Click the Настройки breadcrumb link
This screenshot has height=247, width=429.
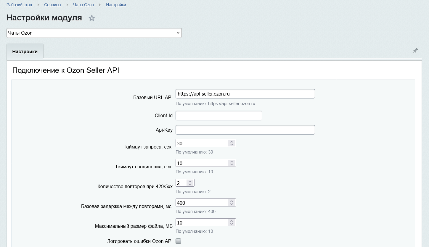(116, 5)
